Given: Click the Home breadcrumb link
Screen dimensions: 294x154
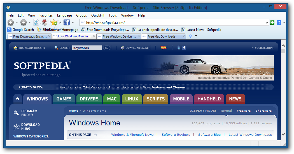Looking at the screenshot, I should coord(73,111).
